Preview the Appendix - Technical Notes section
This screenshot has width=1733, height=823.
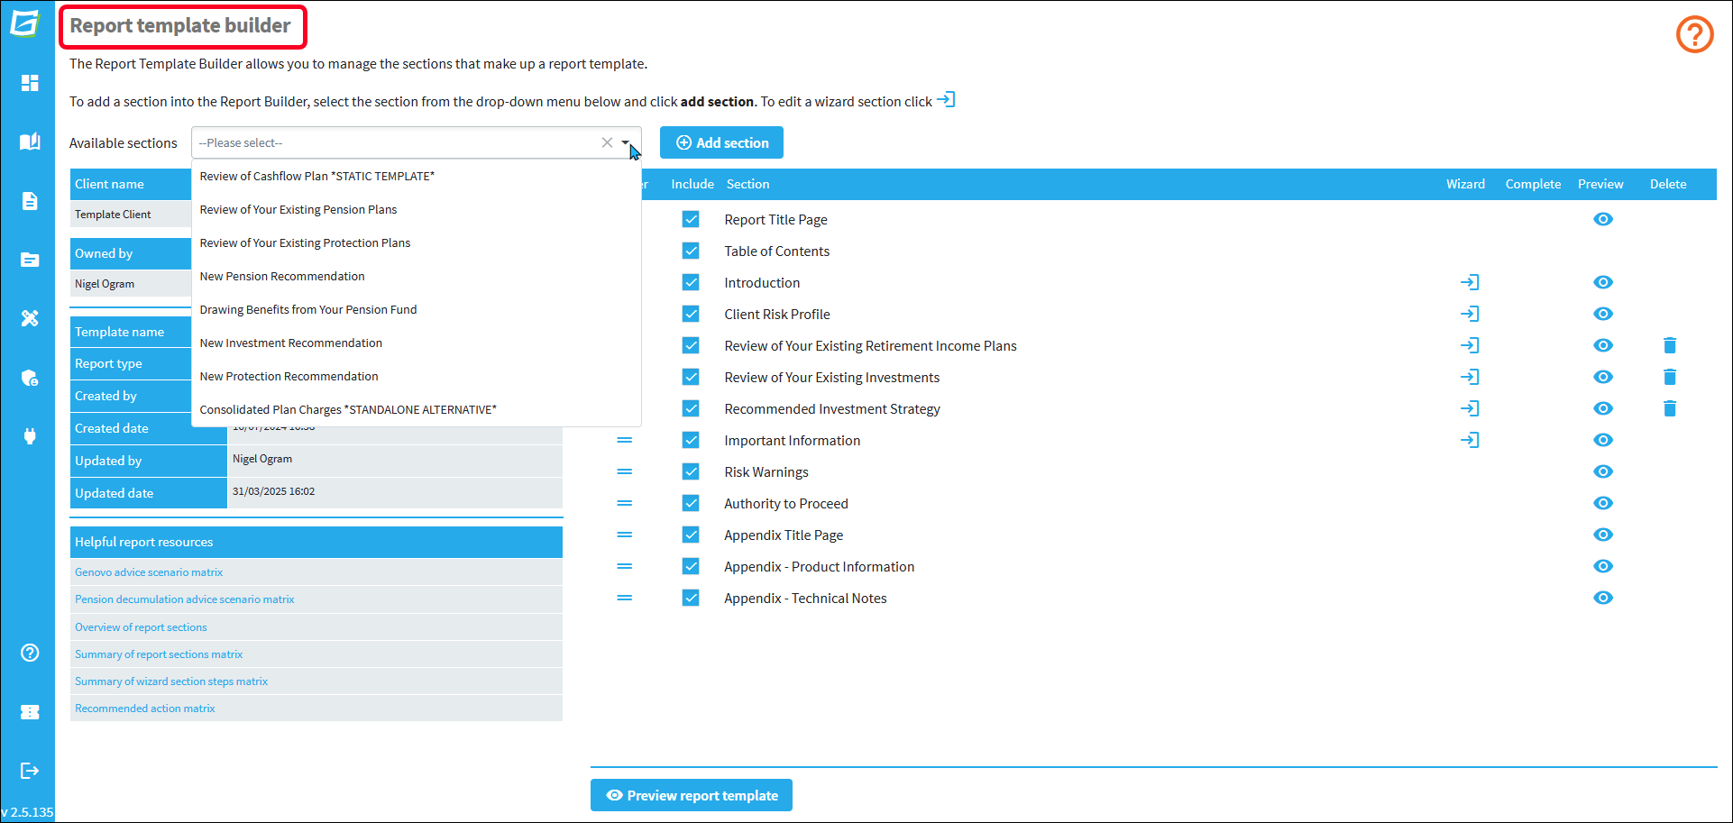click(x=1602, y=598)
